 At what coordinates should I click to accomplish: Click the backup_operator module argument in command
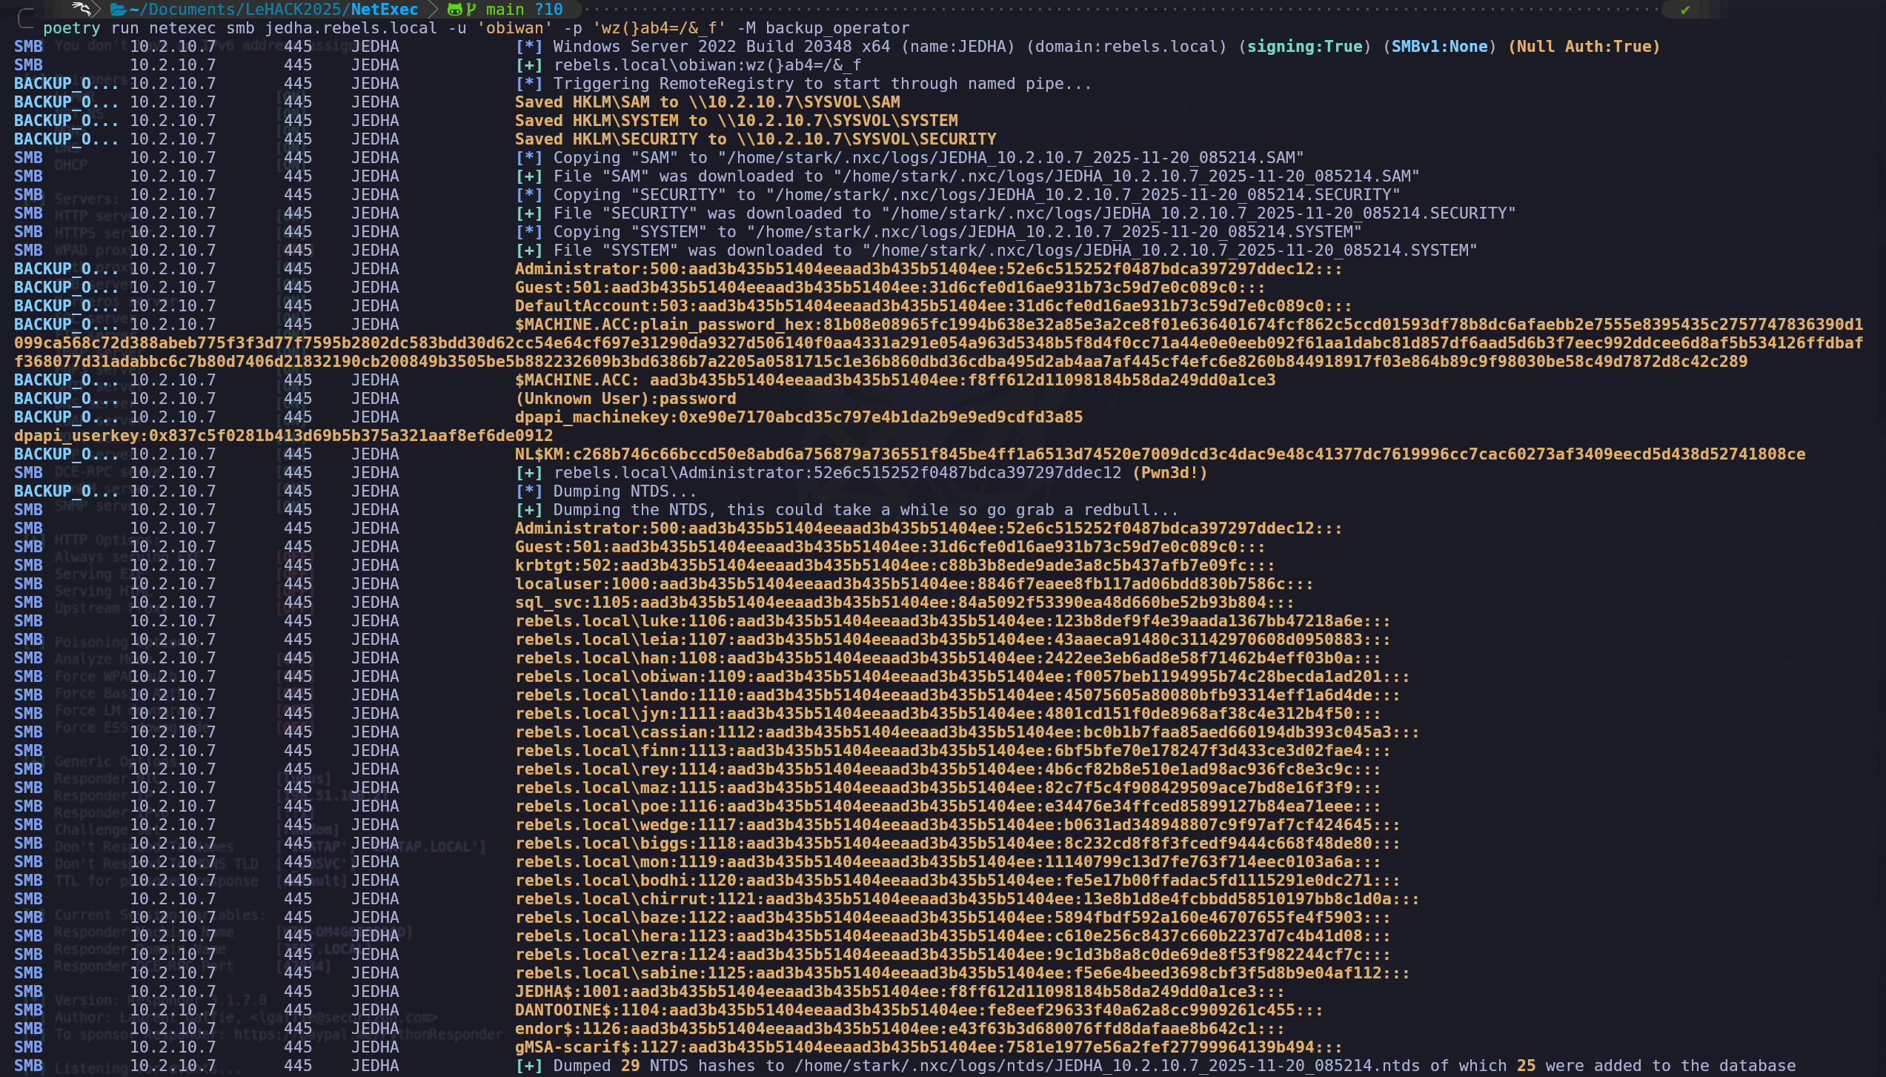[837, 28]
